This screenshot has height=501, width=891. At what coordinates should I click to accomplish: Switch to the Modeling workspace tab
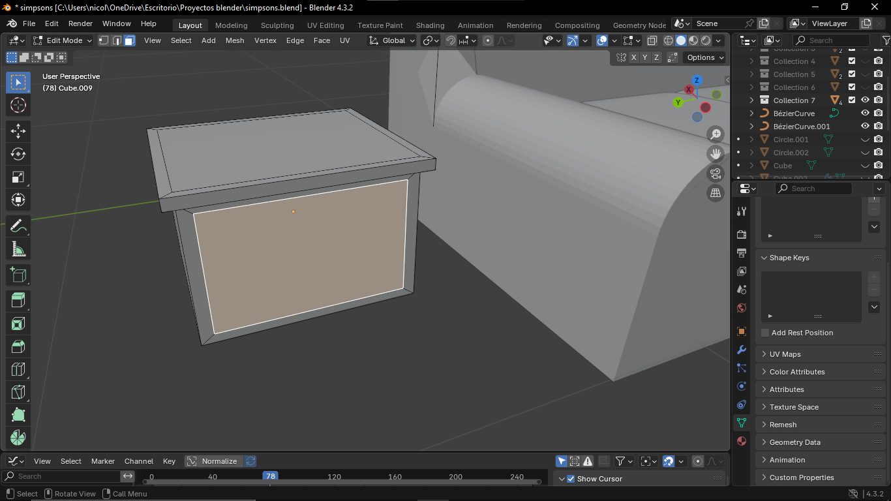(x=232, y=25)
